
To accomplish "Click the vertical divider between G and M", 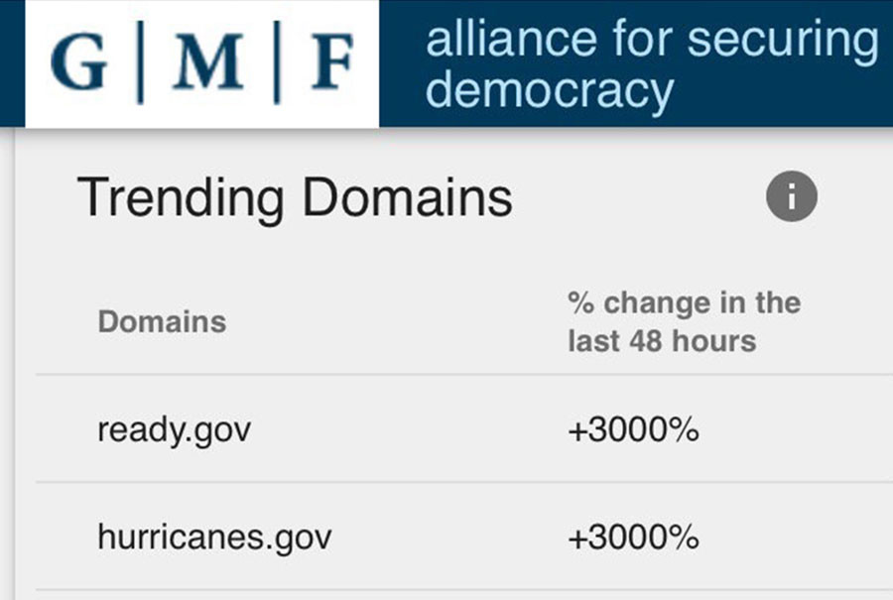I will [140, 62].
